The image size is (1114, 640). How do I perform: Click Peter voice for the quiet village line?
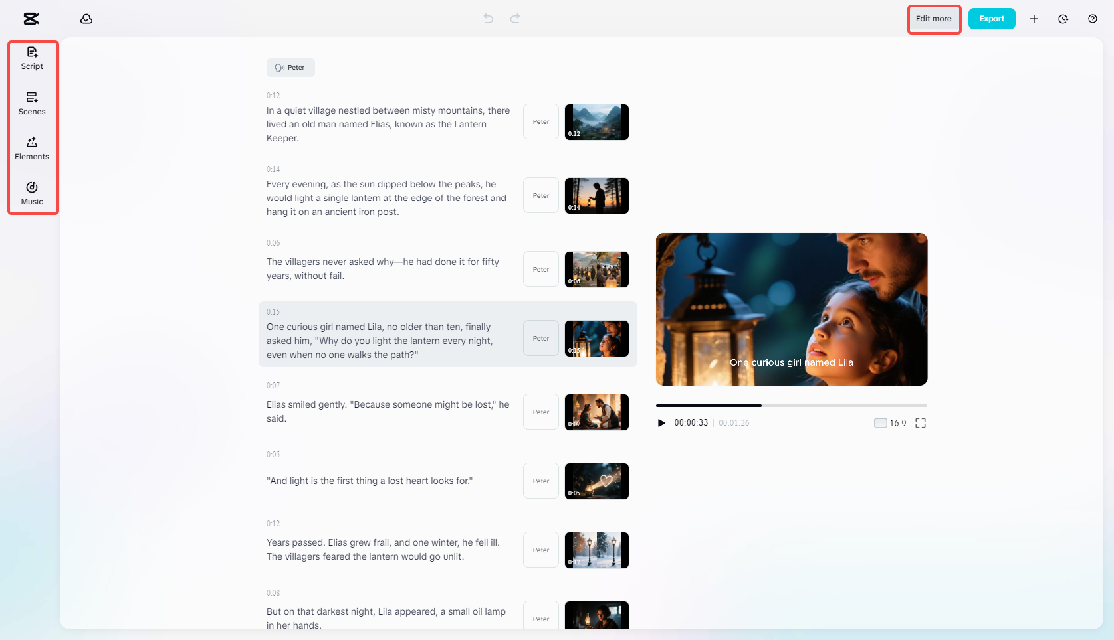[x=541, y=122]
